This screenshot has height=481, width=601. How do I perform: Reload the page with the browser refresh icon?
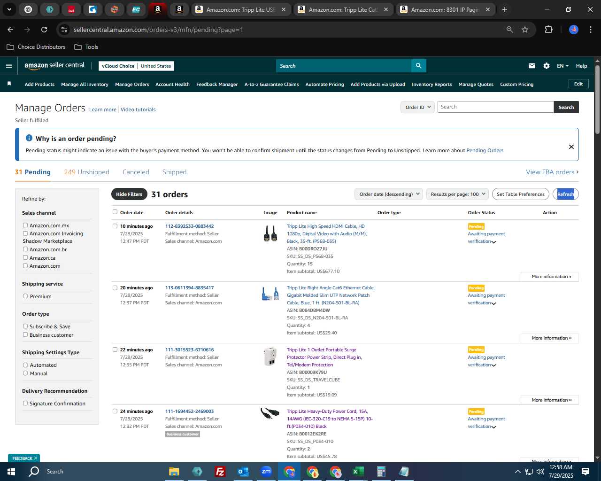point(44,30)
